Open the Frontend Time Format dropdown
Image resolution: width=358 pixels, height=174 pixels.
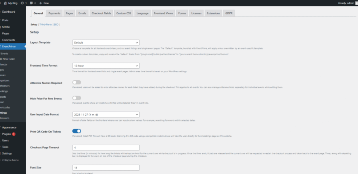pos(106,65)
